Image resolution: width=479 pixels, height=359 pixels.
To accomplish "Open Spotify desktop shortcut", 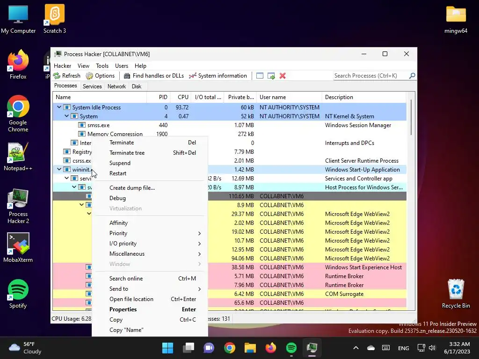I will click(x=18, y=294).
